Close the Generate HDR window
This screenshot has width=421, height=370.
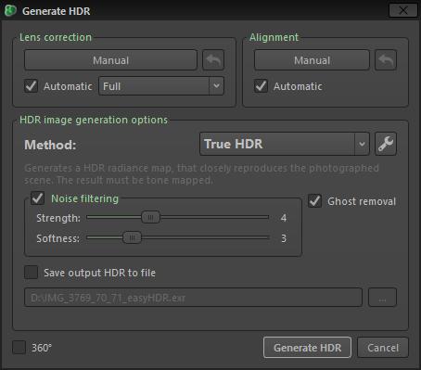tap(403, 10)
